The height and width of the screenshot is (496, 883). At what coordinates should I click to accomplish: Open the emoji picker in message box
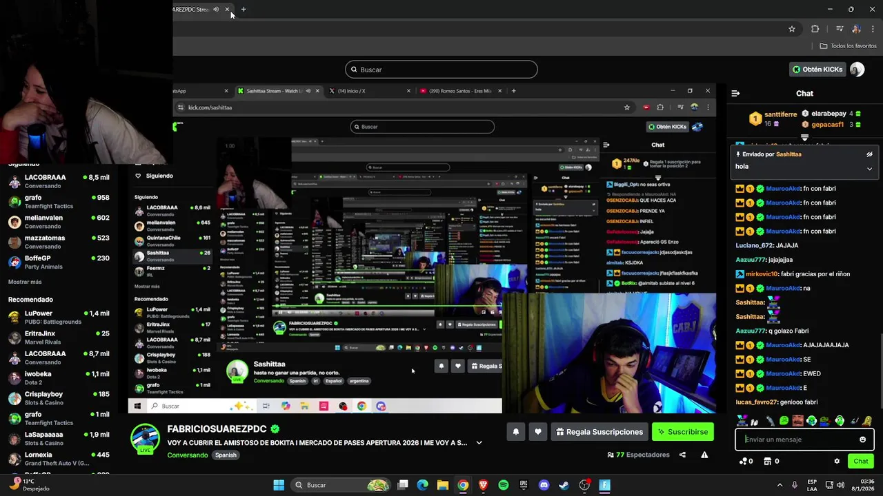862,440
